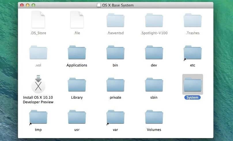Click the '.vol' name label
The image size is (233, 141).
(x=38, y=65)
